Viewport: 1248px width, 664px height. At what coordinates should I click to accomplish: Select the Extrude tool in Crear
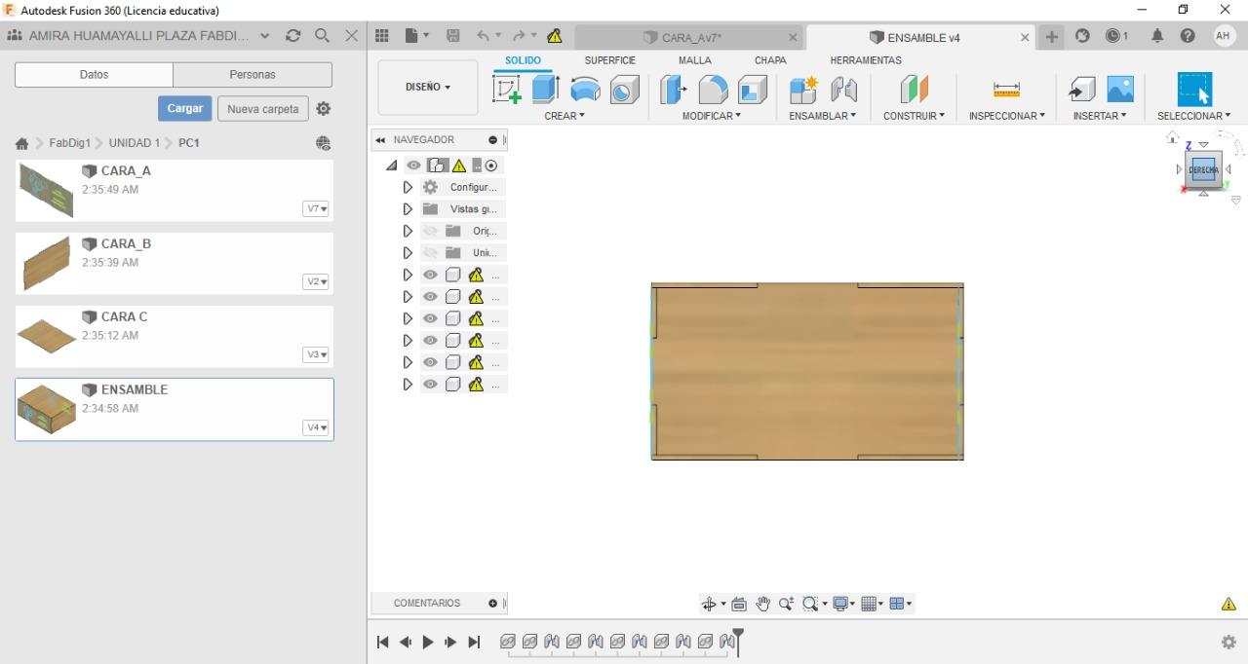pos(545,90)
